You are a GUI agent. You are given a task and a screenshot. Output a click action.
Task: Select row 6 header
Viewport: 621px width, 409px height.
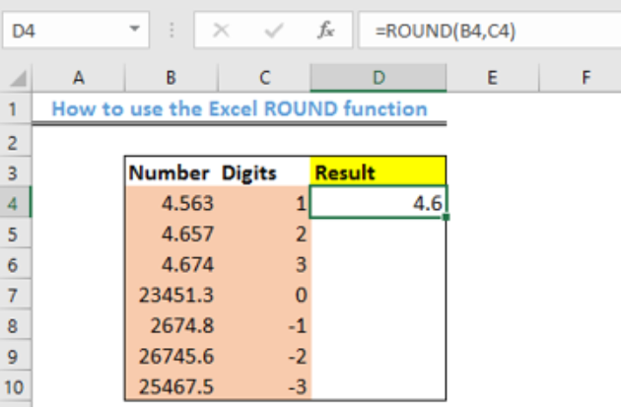(16, 264)
